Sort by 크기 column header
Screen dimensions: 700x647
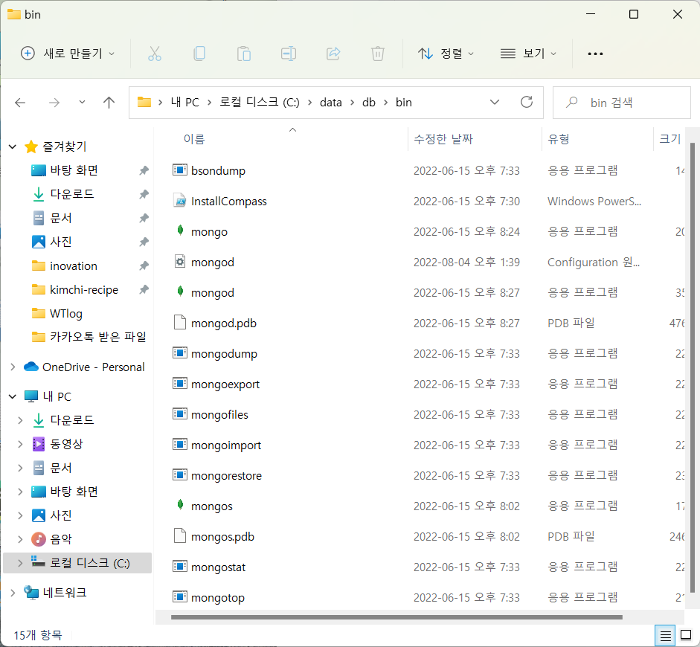tap(670, 139)
